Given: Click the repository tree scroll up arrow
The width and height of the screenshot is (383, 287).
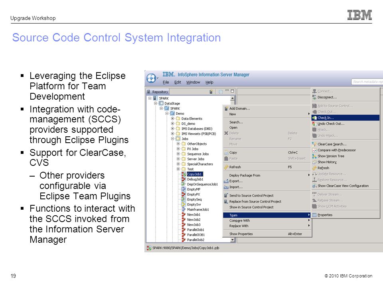Looking at the screenshot, I should 233,98.
